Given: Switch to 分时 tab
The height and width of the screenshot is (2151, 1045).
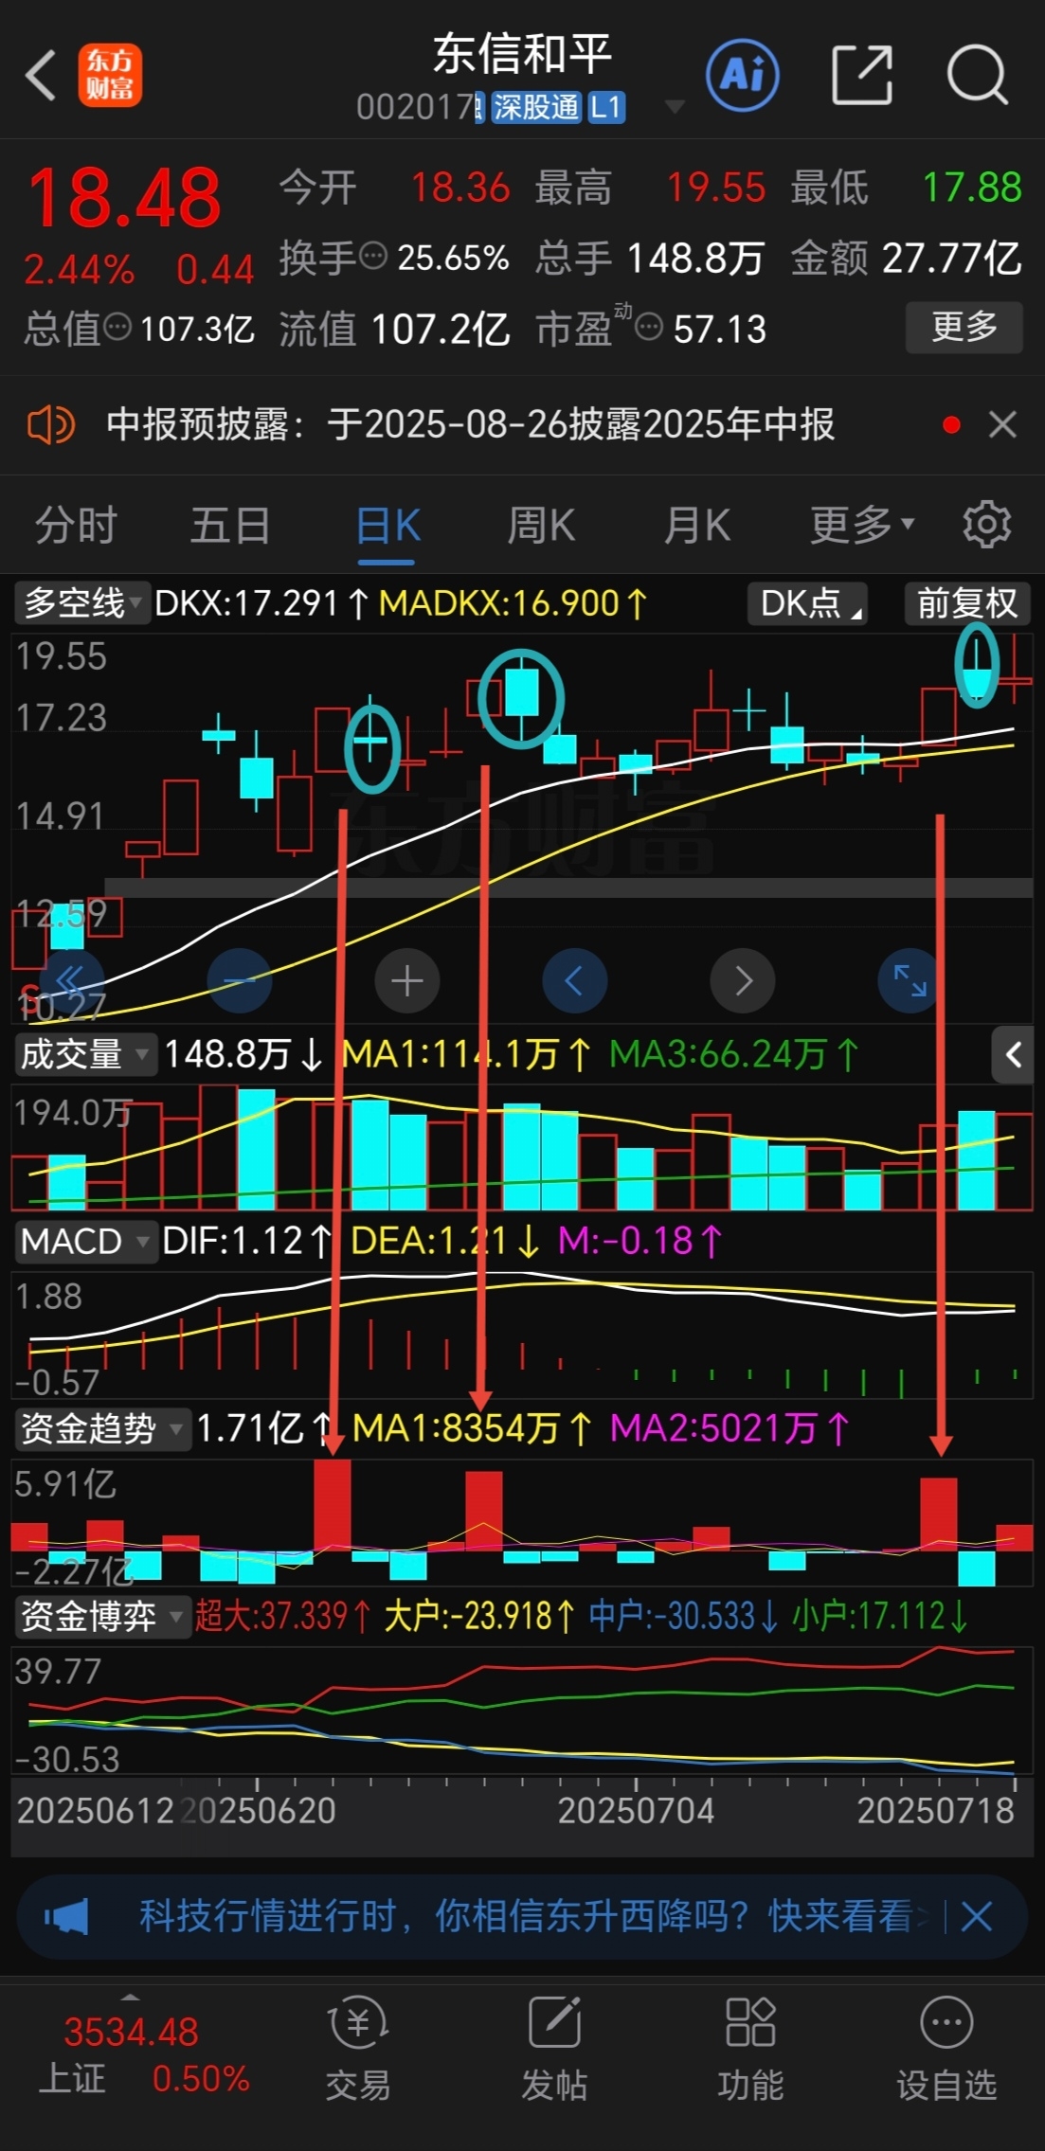Looking at the screenshot, I should coord(76,525).
